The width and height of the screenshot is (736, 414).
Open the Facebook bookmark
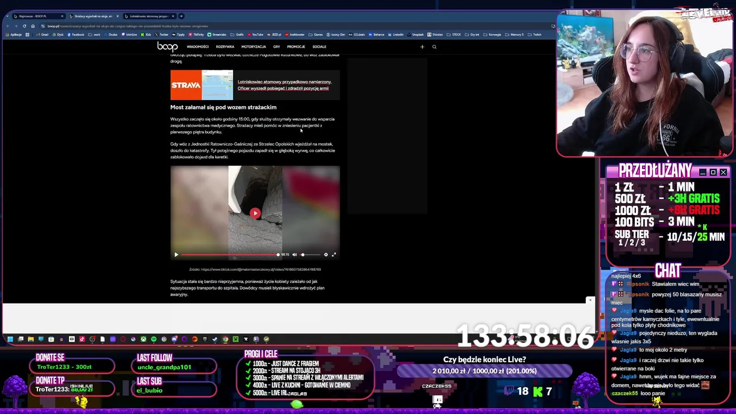click(76, 34)
